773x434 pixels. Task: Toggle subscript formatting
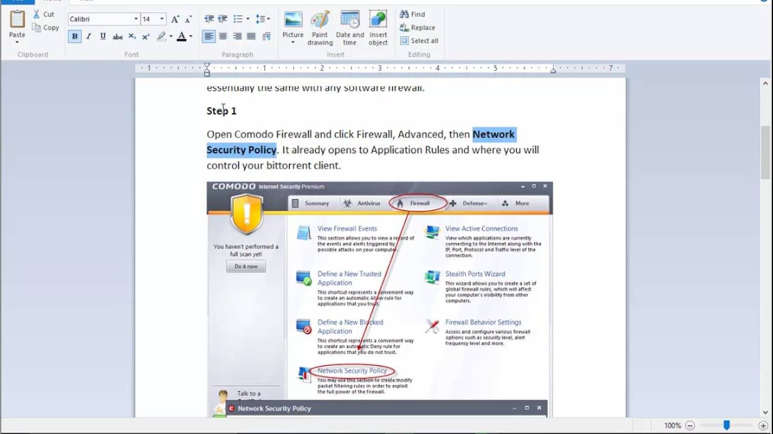tap(132, 36)
